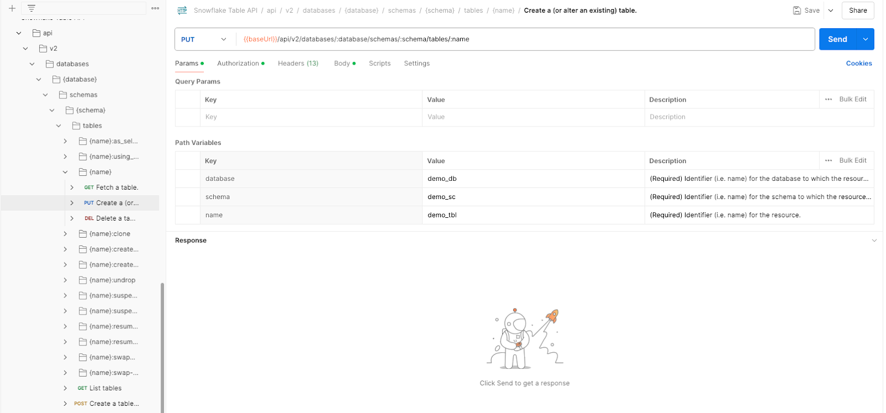
Task: Click the demo_tbl value field
Action: coord(532,215)
